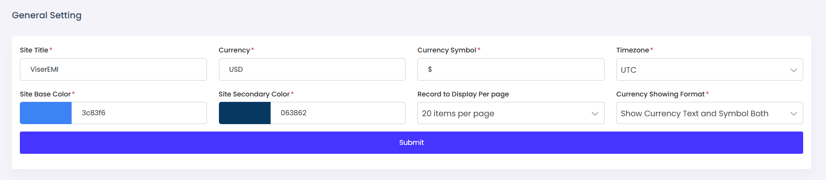Expand the items per page chevron

click(x=595, y=114)
